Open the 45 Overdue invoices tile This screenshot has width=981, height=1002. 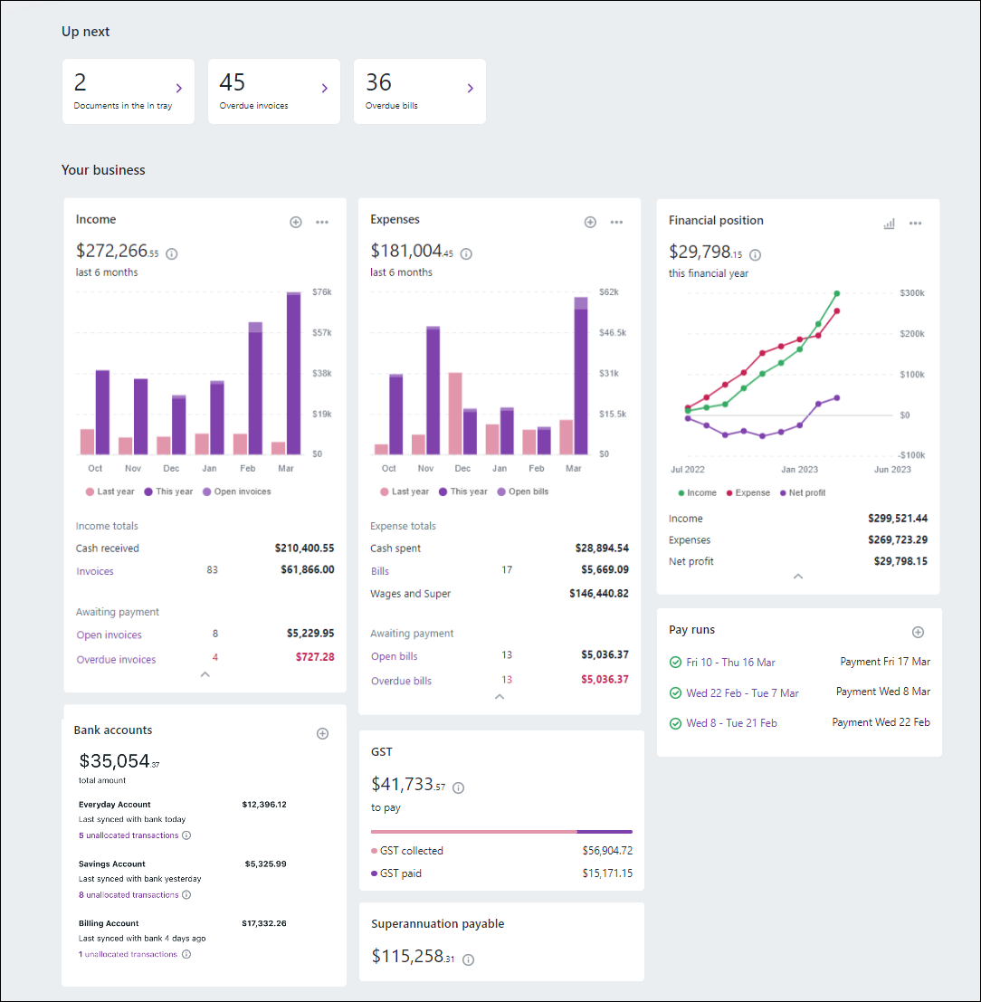[x=274, y=91]
